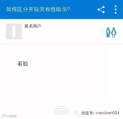The image size is (123, 119).
Task: Tap the author info row
Action: (61, 32)
